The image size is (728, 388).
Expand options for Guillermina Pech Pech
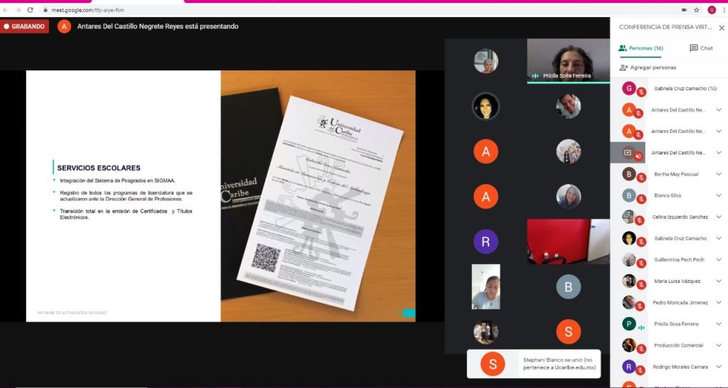pyautogui.click(x=719, y=260)
